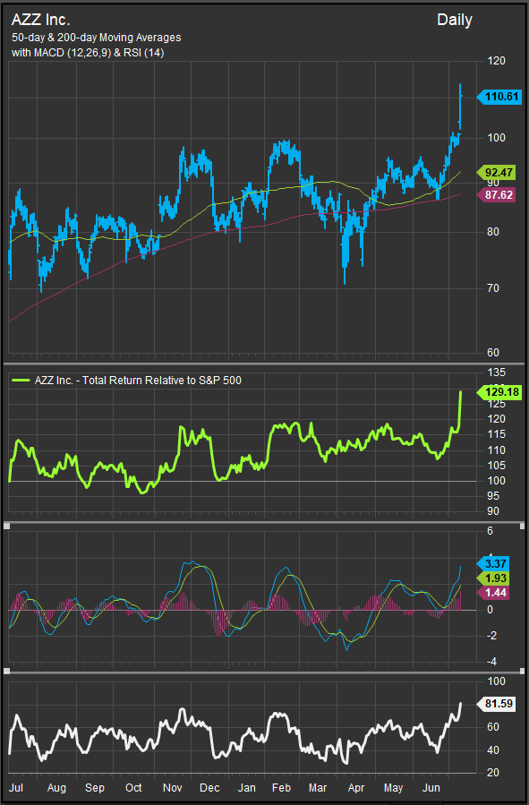Click the right resize handle above RSI panel
Image resolution: width=529 pixels, height=805 pixels.
[x=523, y=671]
